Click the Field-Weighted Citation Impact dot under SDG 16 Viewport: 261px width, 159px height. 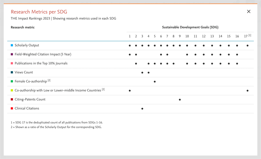click(x=237, y=55)
